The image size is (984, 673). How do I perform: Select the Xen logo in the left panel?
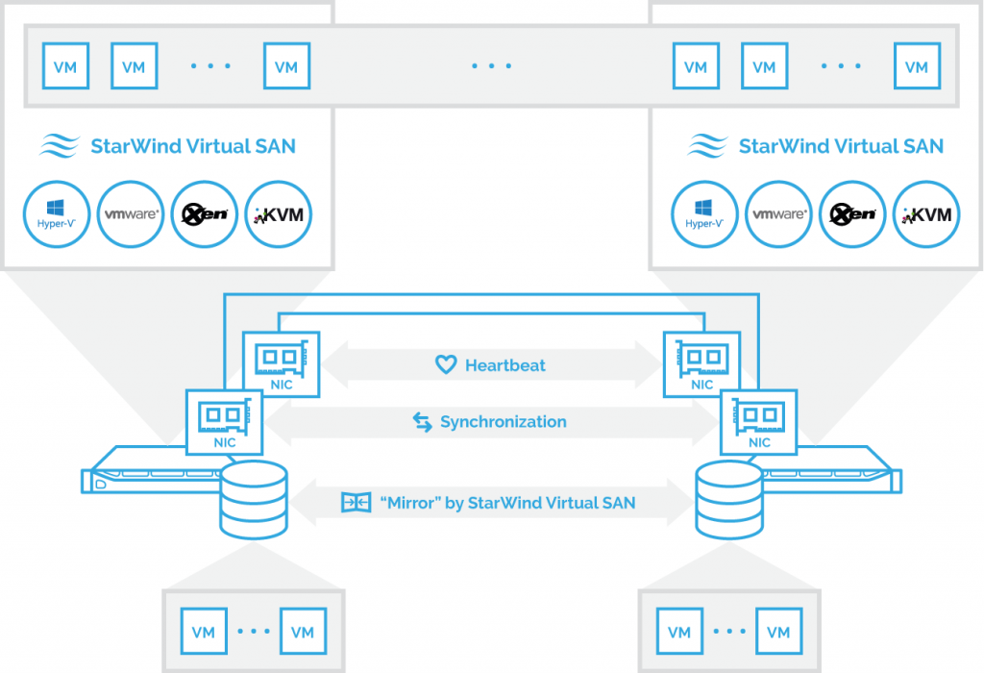[x=205, y=214]
